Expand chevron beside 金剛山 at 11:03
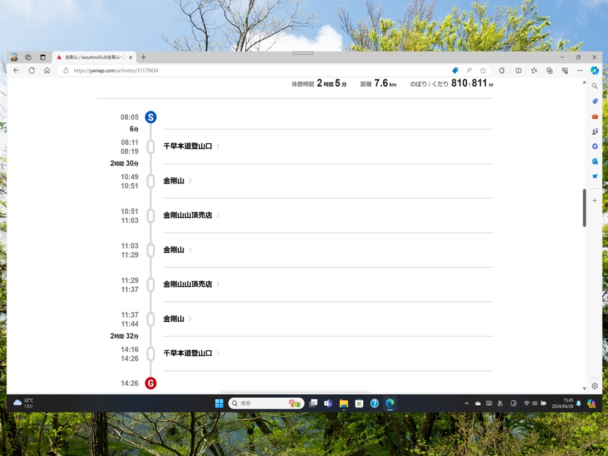This screenshot has width=608, height=456. point(190,250)
